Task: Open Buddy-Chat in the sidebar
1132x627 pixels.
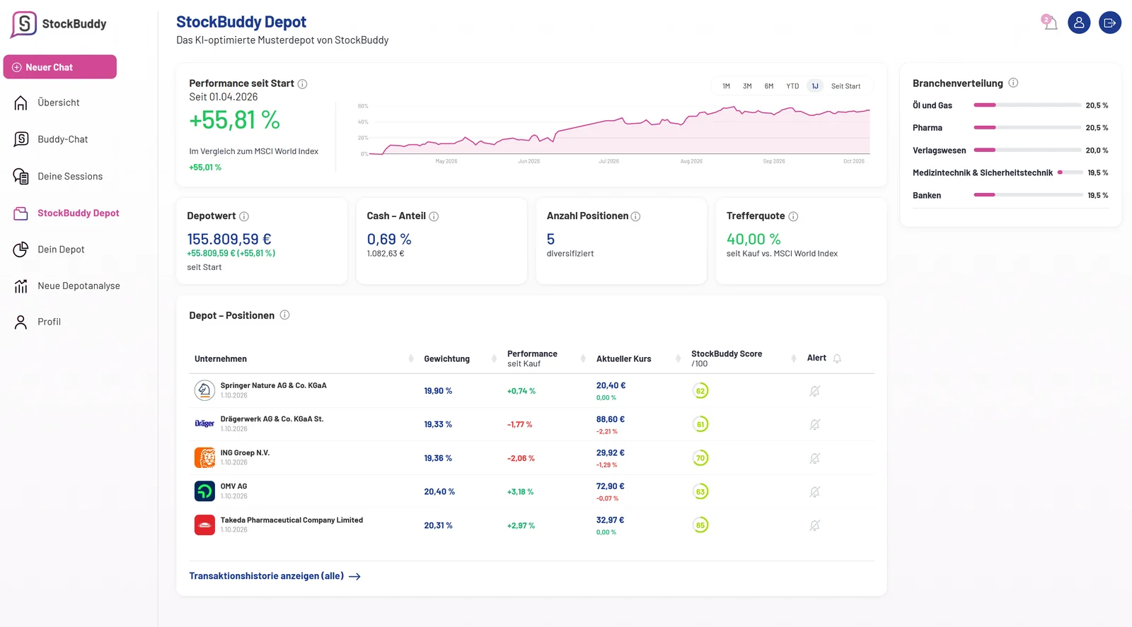Action: tap(63, 139)
